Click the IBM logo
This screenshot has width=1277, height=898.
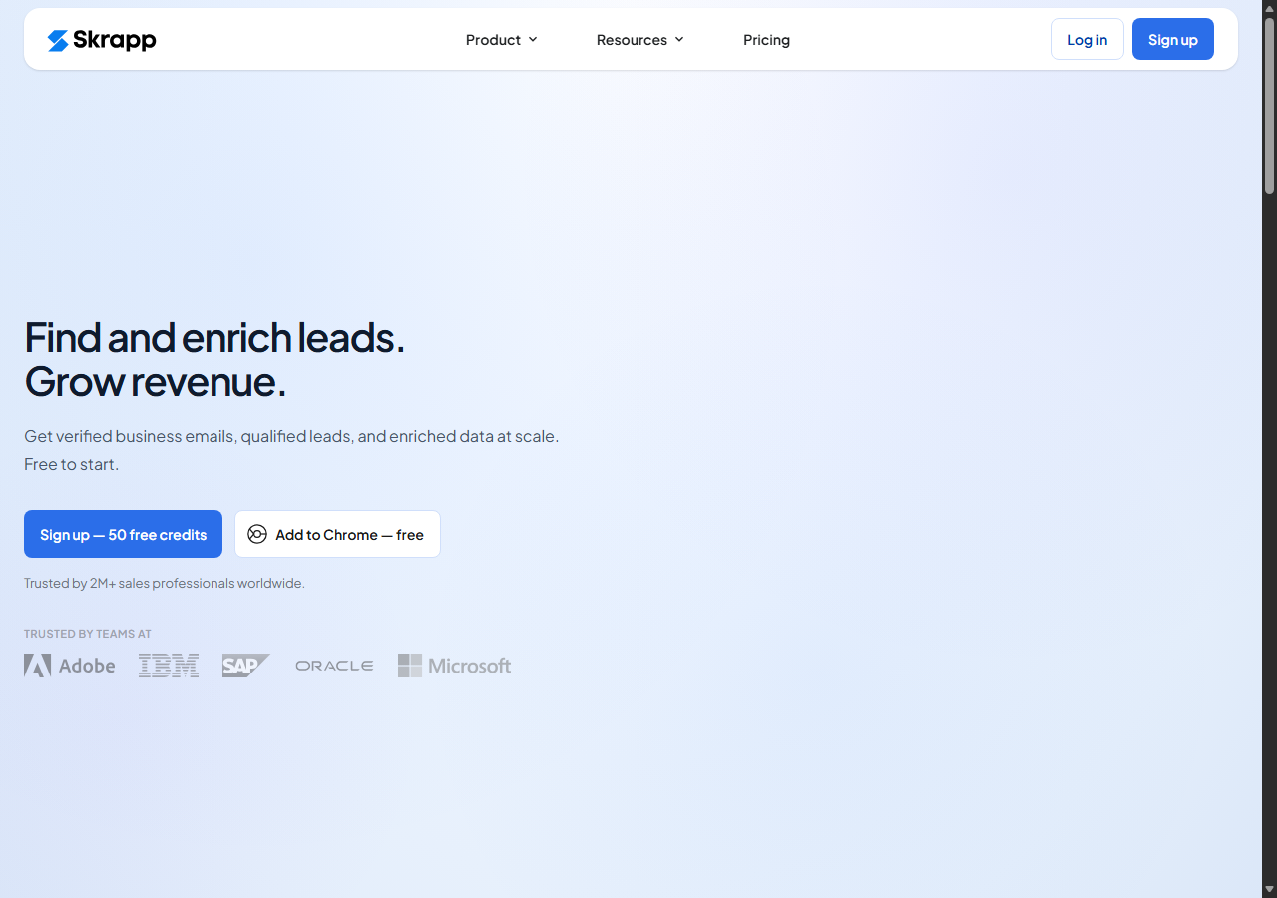tap(169, 666)
